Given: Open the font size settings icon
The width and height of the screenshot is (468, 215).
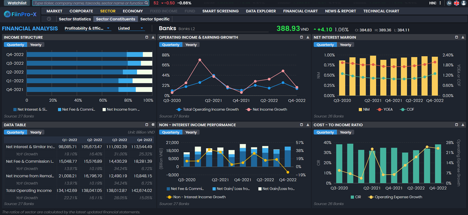Looking at the screenshot, I should [449, 3].
